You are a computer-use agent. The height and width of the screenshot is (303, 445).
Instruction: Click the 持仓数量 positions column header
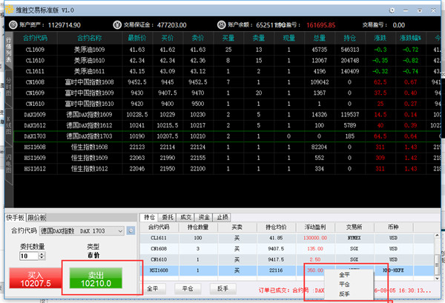point(198,227)
